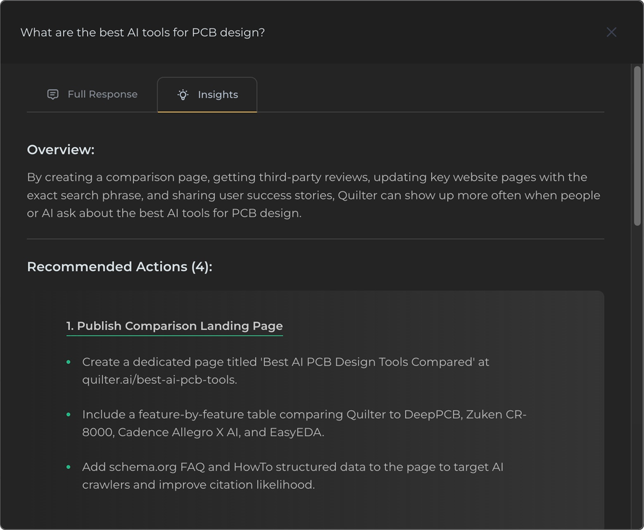
Task: Click the speech bubble icon beside Full Response
Action: point(52,94)
